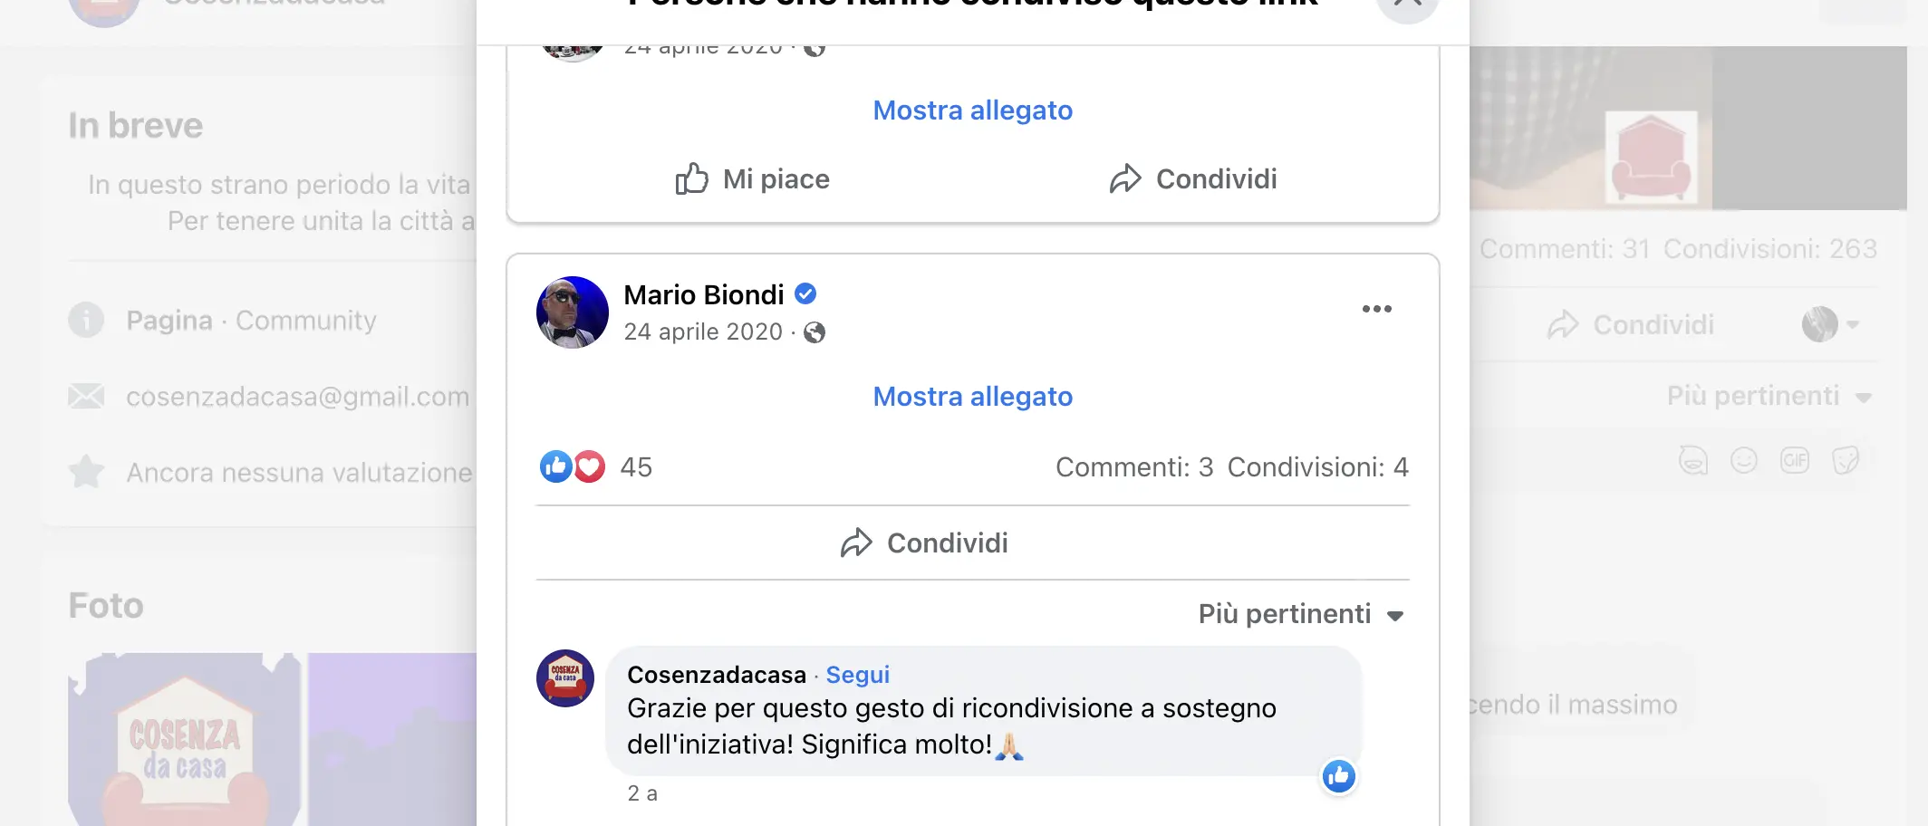Click the verified badge next to Mario Biondi

pos(805,294)
